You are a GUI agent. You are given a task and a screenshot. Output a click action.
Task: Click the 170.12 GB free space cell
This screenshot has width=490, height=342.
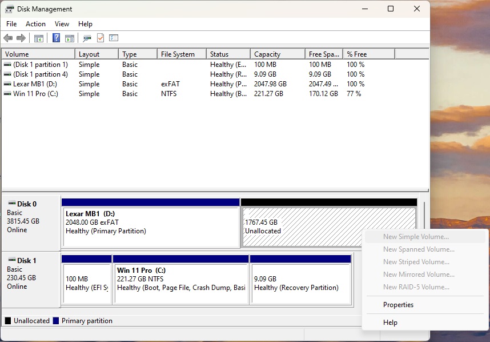[x=323, y=94]
